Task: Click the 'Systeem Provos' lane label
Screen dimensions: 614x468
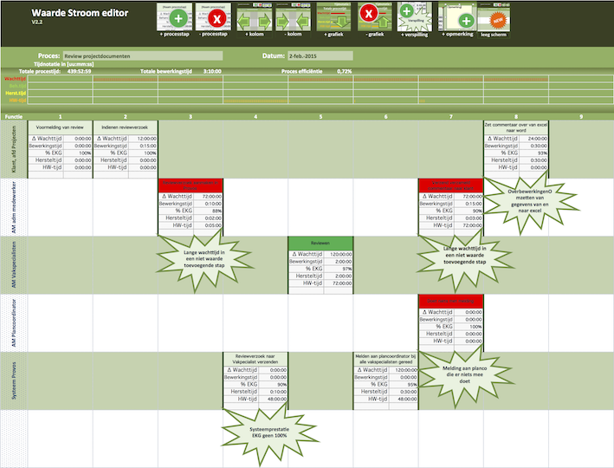Action: (x=14, y=380)
